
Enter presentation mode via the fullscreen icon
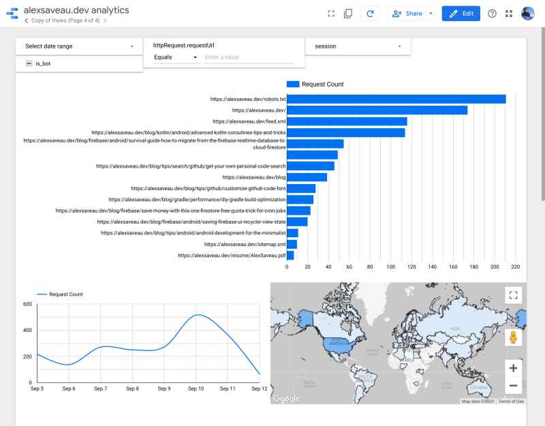[x=330, y=12]
